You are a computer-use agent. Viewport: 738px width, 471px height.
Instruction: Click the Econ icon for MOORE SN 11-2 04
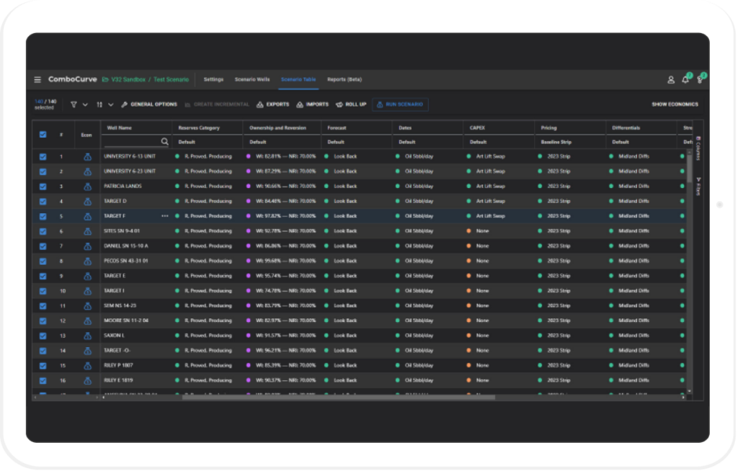(x=87, y=321)
